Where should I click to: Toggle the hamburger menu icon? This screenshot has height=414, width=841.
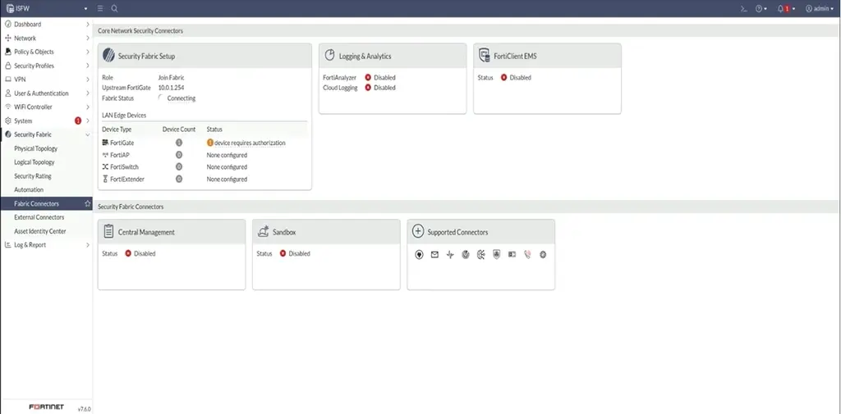[101, 8]
